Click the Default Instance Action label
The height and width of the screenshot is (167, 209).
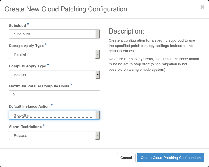(29, 106)
